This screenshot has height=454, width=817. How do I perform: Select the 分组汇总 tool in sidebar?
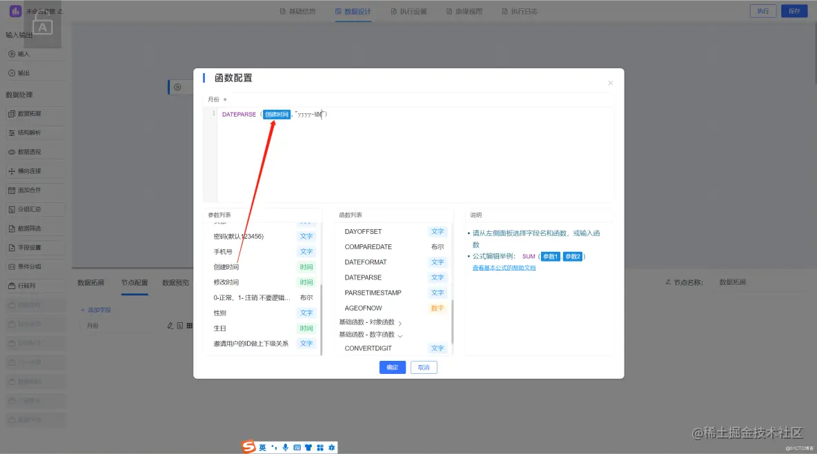(35, 210)
